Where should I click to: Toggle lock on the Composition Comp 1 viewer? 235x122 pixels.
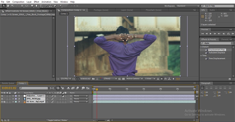58,10
